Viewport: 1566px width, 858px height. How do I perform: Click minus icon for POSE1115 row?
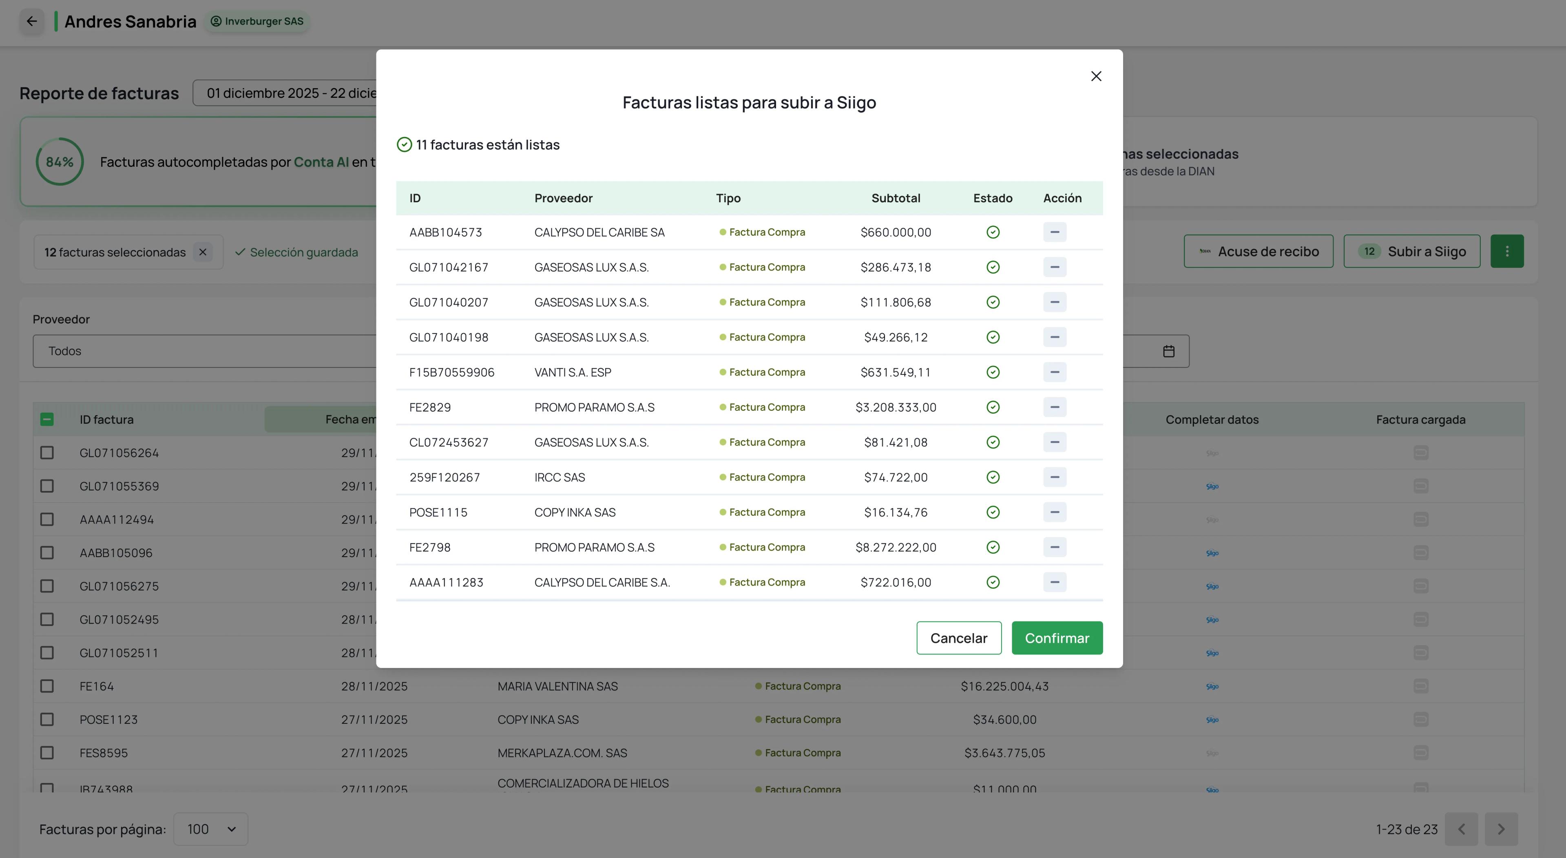tap(1054, 512)
